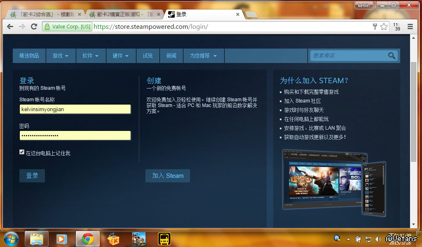Click the 加入 Steam 社区 bullet text
422x247 pixels.
click(302, 101)
